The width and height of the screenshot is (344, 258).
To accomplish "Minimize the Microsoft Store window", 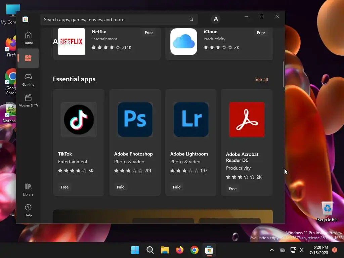I will pos(246,17).
